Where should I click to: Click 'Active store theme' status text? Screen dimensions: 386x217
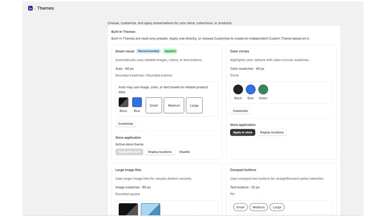129,144
